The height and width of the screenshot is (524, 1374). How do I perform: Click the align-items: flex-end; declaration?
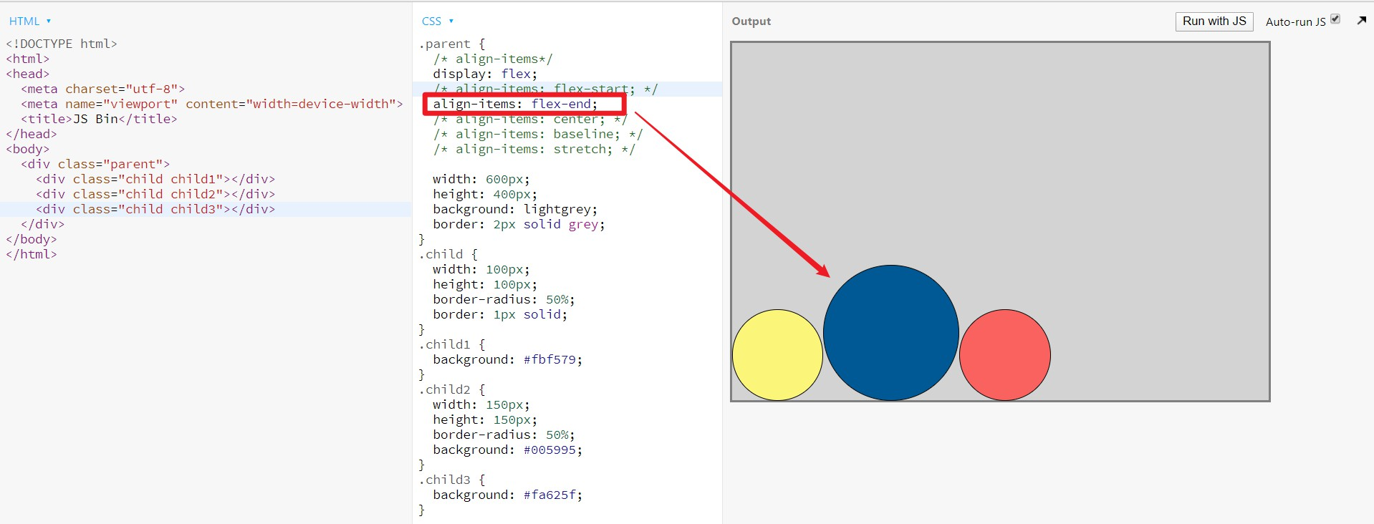[x=515, y=104]
